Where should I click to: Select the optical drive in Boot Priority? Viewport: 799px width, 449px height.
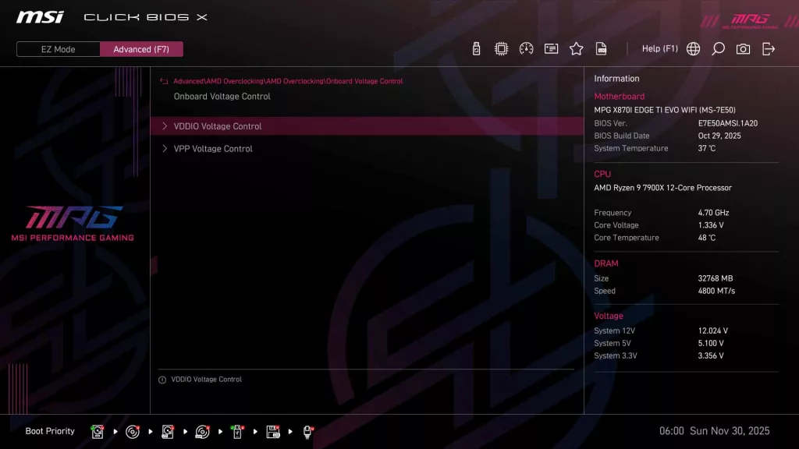(132, 430)
